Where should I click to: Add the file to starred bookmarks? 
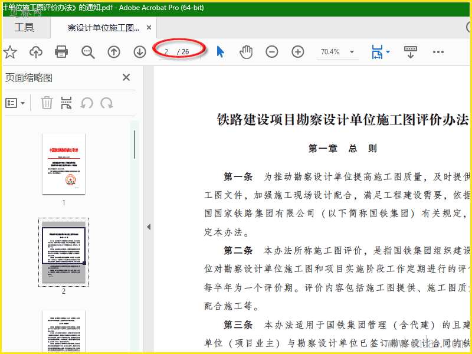10,52
